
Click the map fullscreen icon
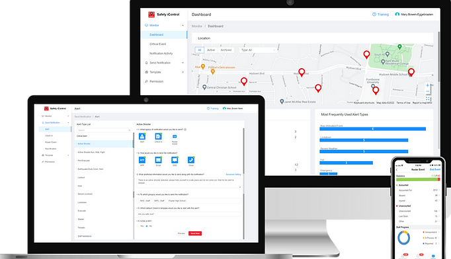click(x=427, y=98)
